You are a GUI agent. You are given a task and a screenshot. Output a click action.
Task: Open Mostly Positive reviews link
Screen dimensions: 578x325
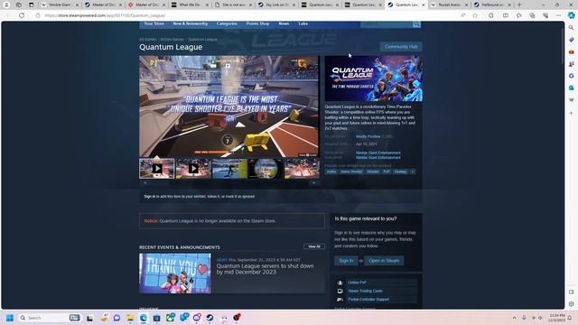tap(368, 136)
